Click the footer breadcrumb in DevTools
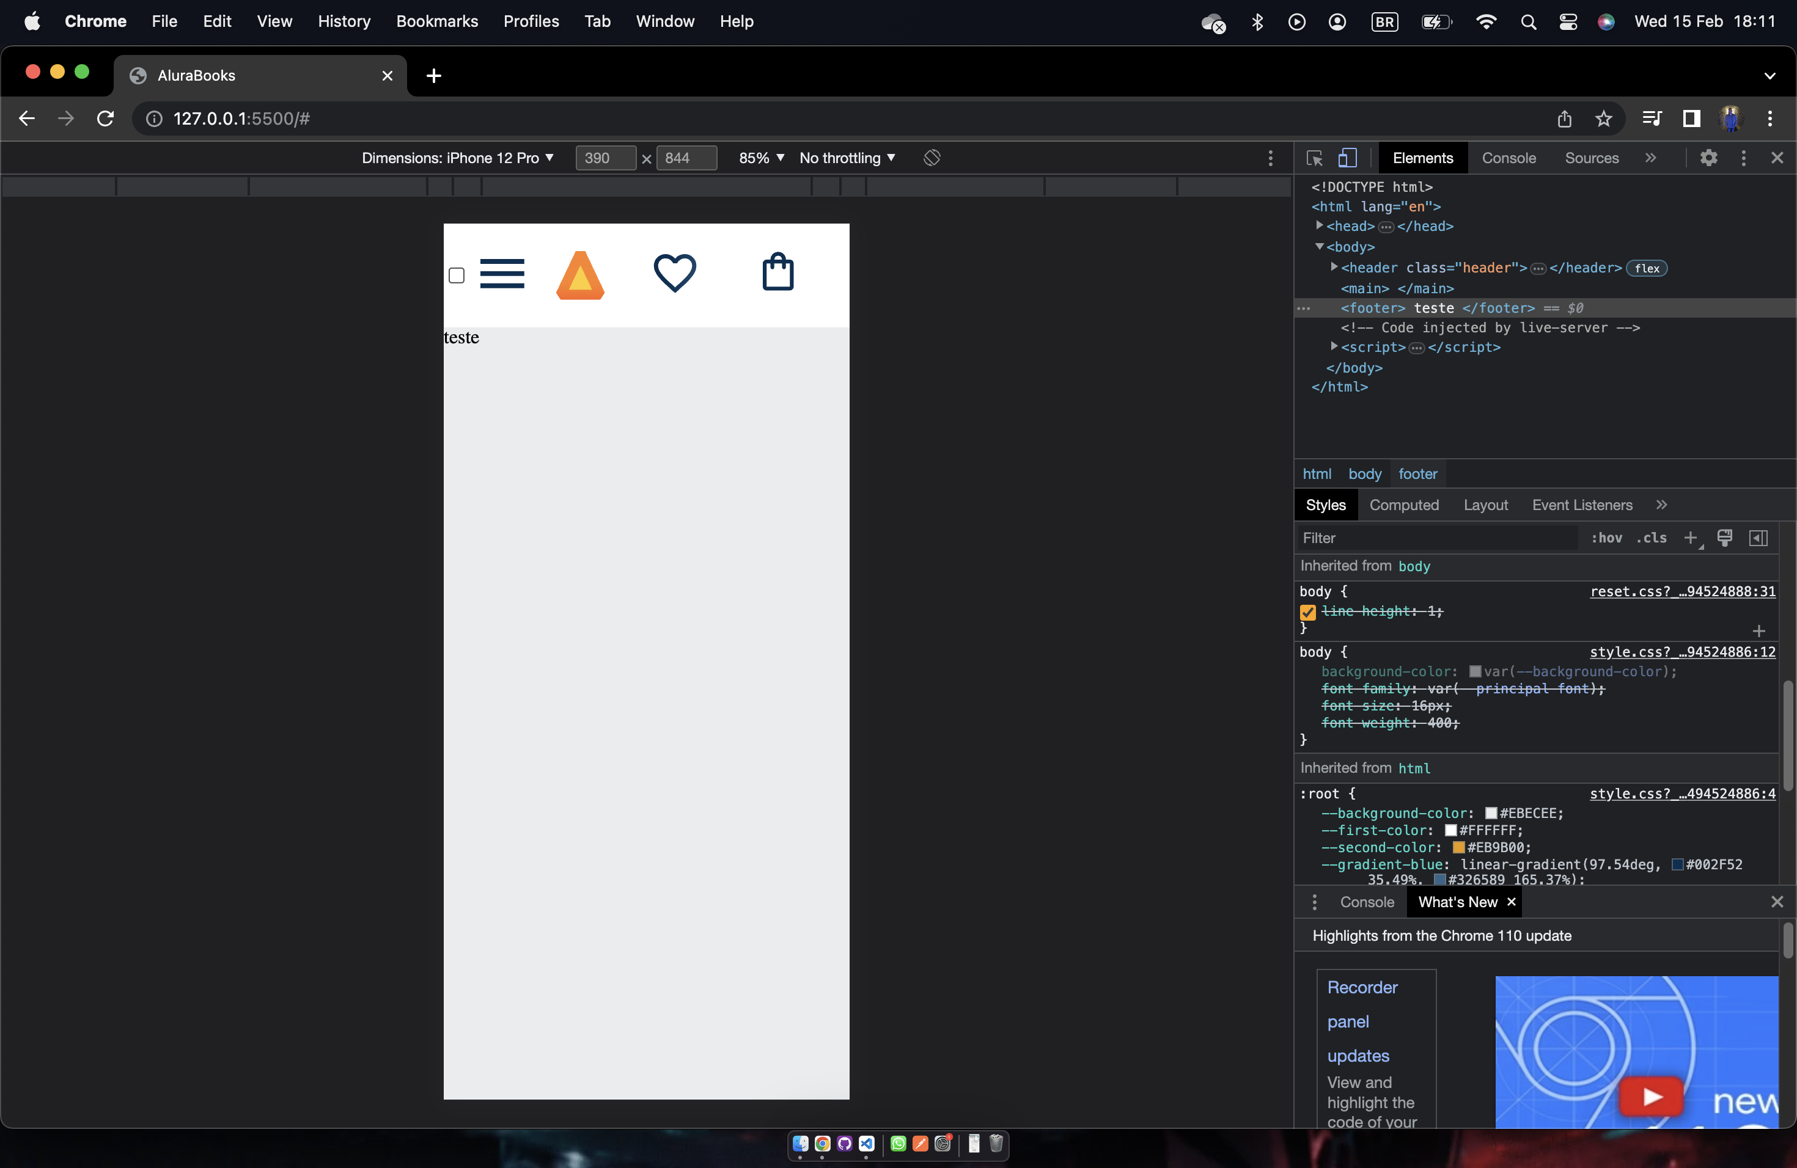 tap(1417, 474)
